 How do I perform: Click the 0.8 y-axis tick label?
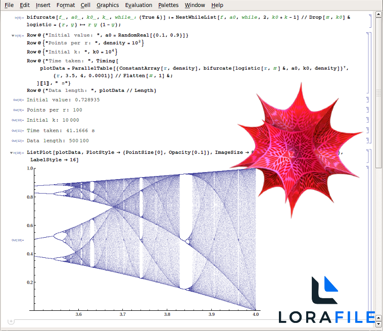30,197
